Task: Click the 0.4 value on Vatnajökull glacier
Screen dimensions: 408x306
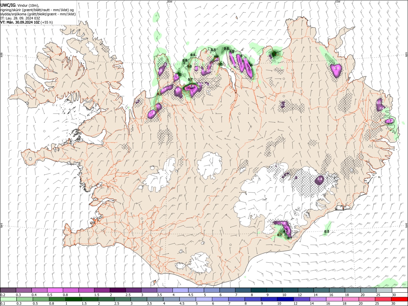Action: [320, 179]
